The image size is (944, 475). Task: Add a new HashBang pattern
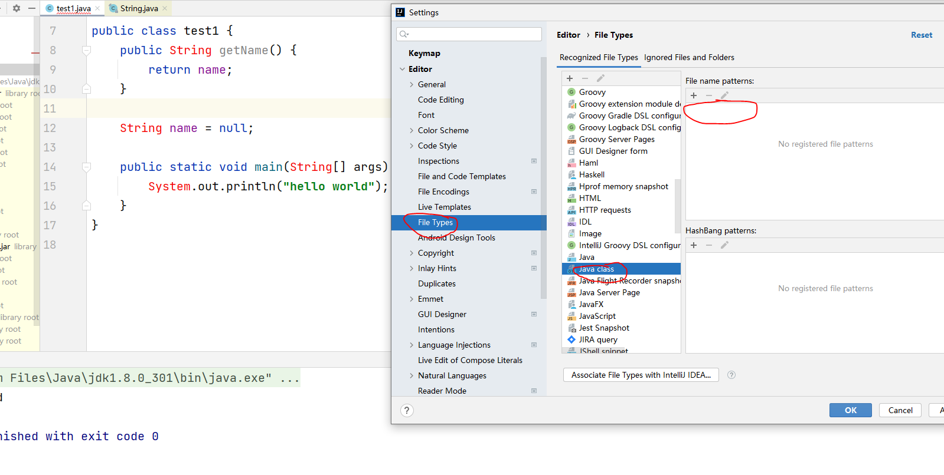click(694, 245)
